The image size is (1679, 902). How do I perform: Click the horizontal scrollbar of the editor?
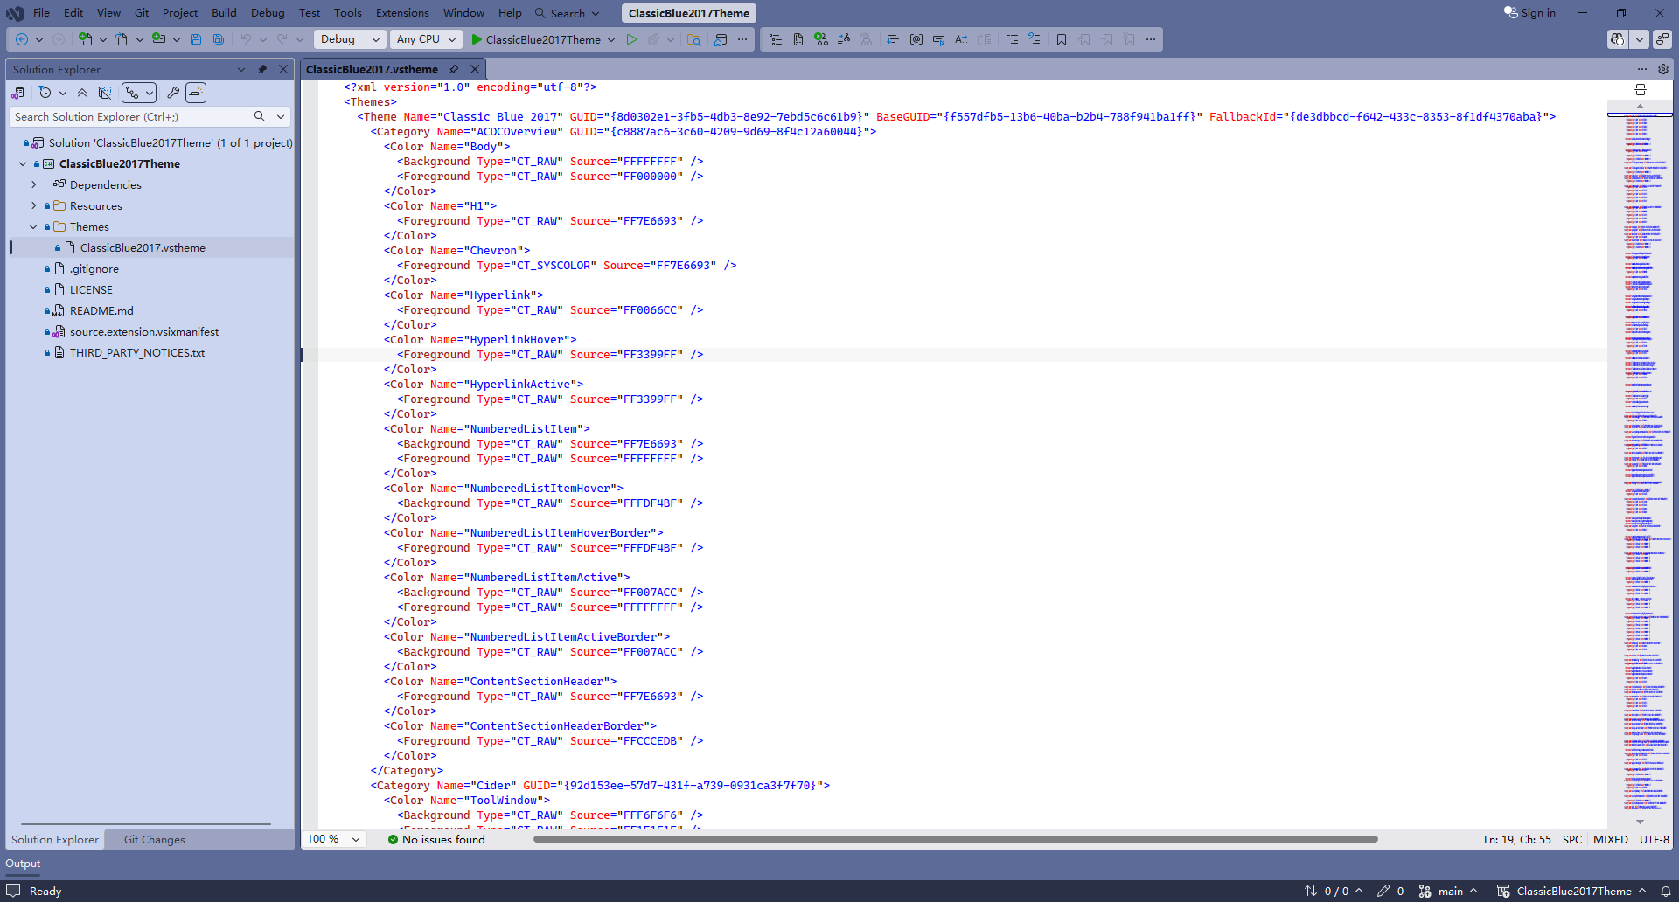coord(955,839)
